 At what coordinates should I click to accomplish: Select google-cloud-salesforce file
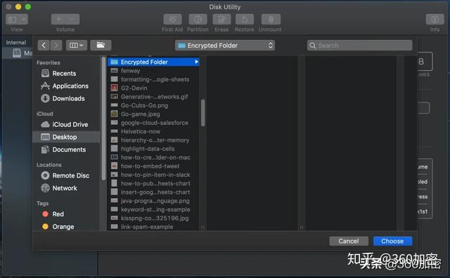(x=153, y=123)
